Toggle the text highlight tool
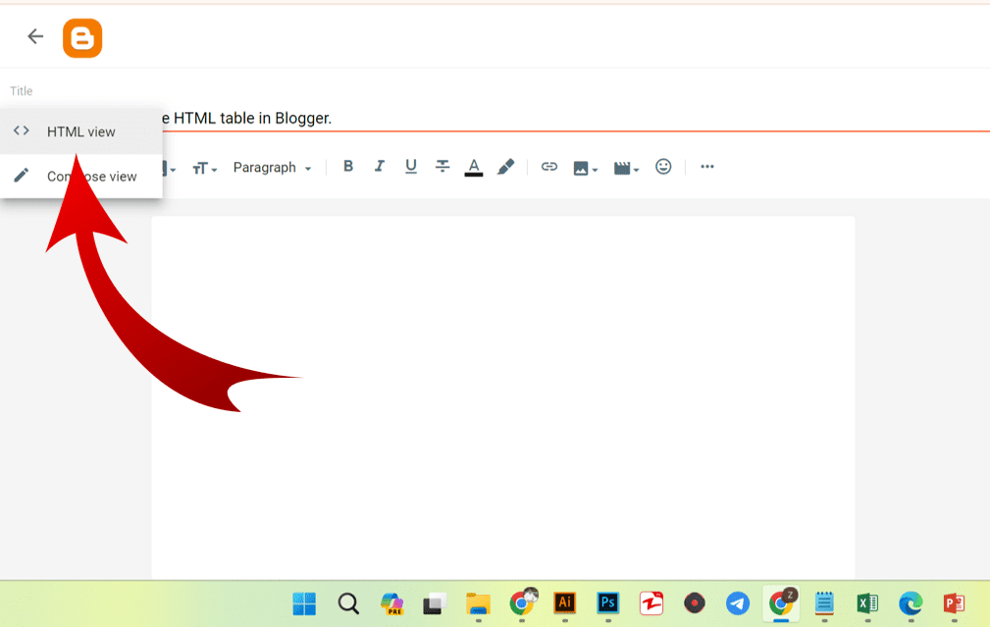The width and height of the screenshot is (990, 627). [506, 167]
